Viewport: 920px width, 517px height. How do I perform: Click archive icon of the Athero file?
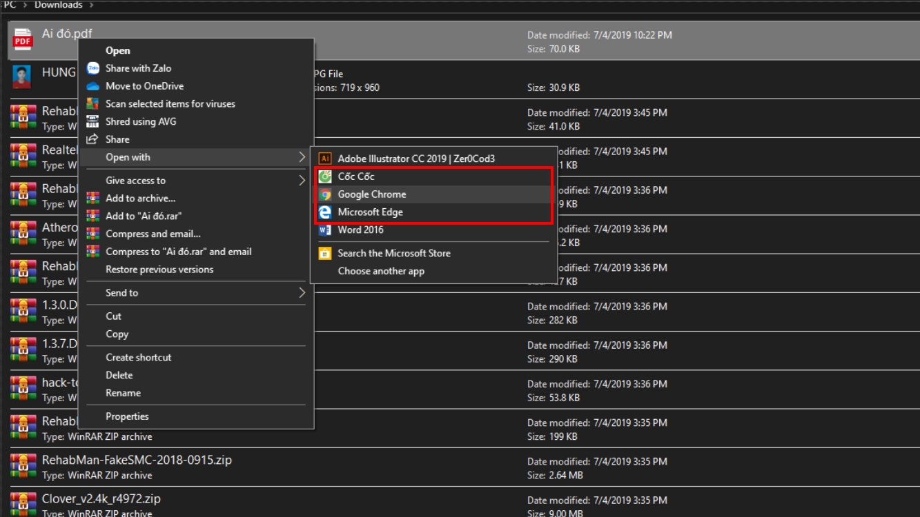[x=23, y=233]
